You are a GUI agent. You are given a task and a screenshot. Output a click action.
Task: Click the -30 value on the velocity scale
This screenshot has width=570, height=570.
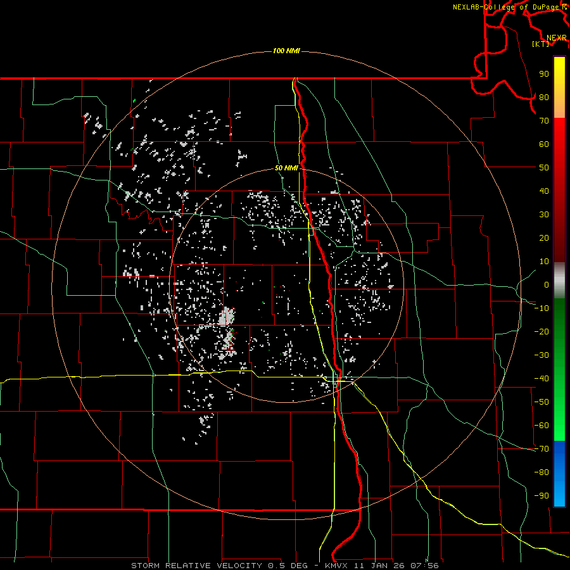541,355
